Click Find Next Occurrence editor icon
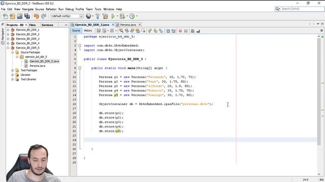The image size is (325, 182). coord(132,31)
